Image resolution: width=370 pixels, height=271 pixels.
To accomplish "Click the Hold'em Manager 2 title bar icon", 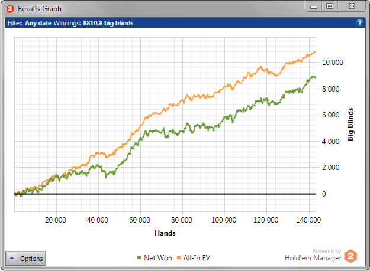I will [10, 9].
